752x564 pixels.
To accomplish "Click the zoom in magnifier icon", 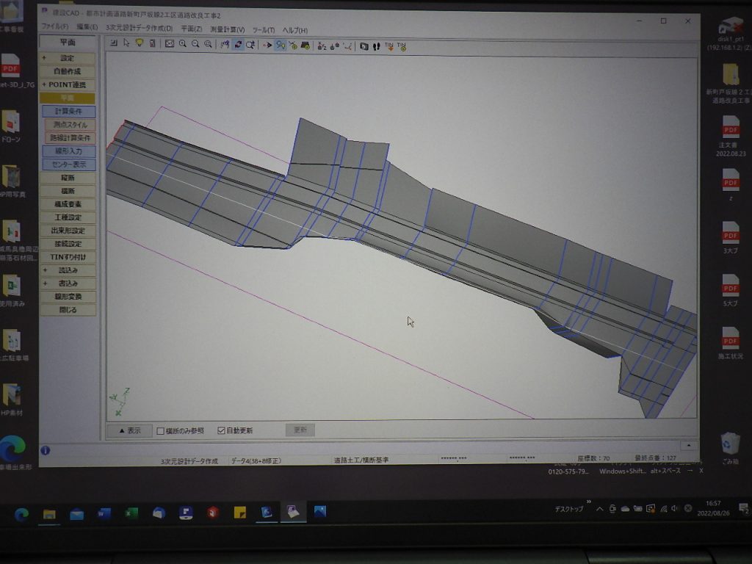I will pyautogui.click(x=183, y=44).
